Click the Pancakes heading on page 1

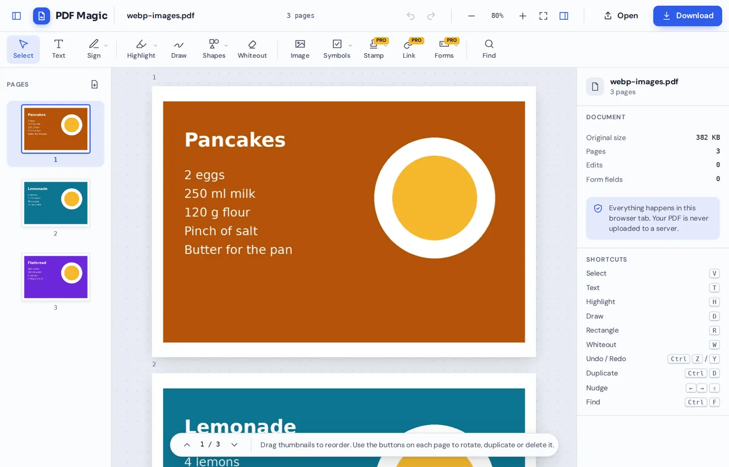pos(235,140)
